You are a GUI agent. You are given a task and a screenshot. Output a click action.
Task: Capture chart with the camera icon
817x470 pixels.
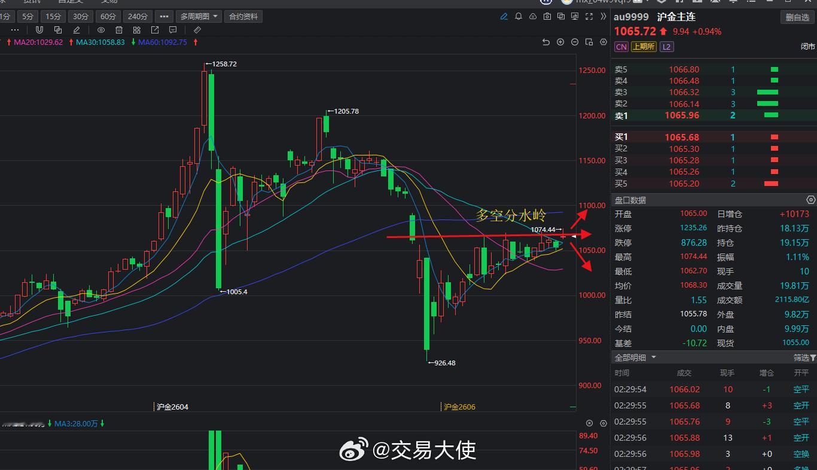[547, 16]
